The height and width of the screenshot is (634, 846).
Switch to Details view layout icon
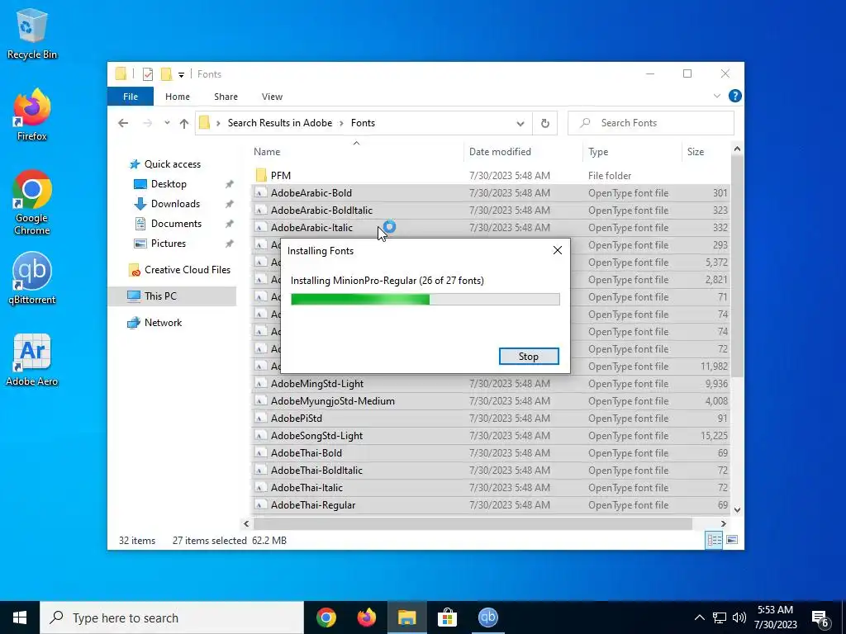tap(714, 540)
